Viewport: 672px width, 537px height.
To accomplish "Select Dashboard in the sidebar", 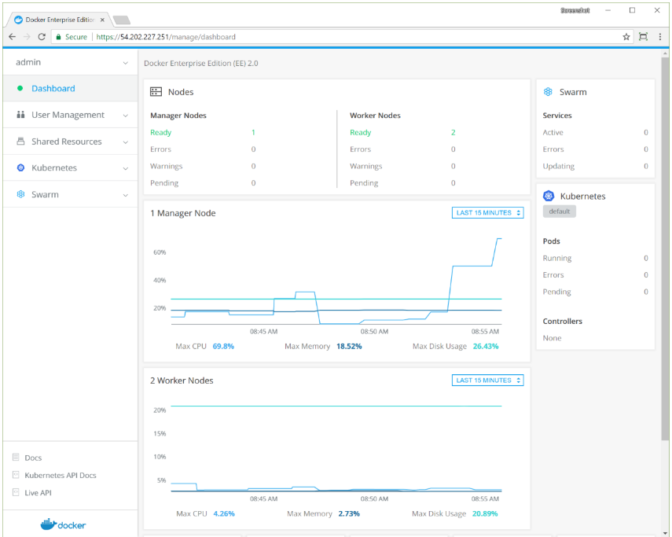I will point(53,89).
